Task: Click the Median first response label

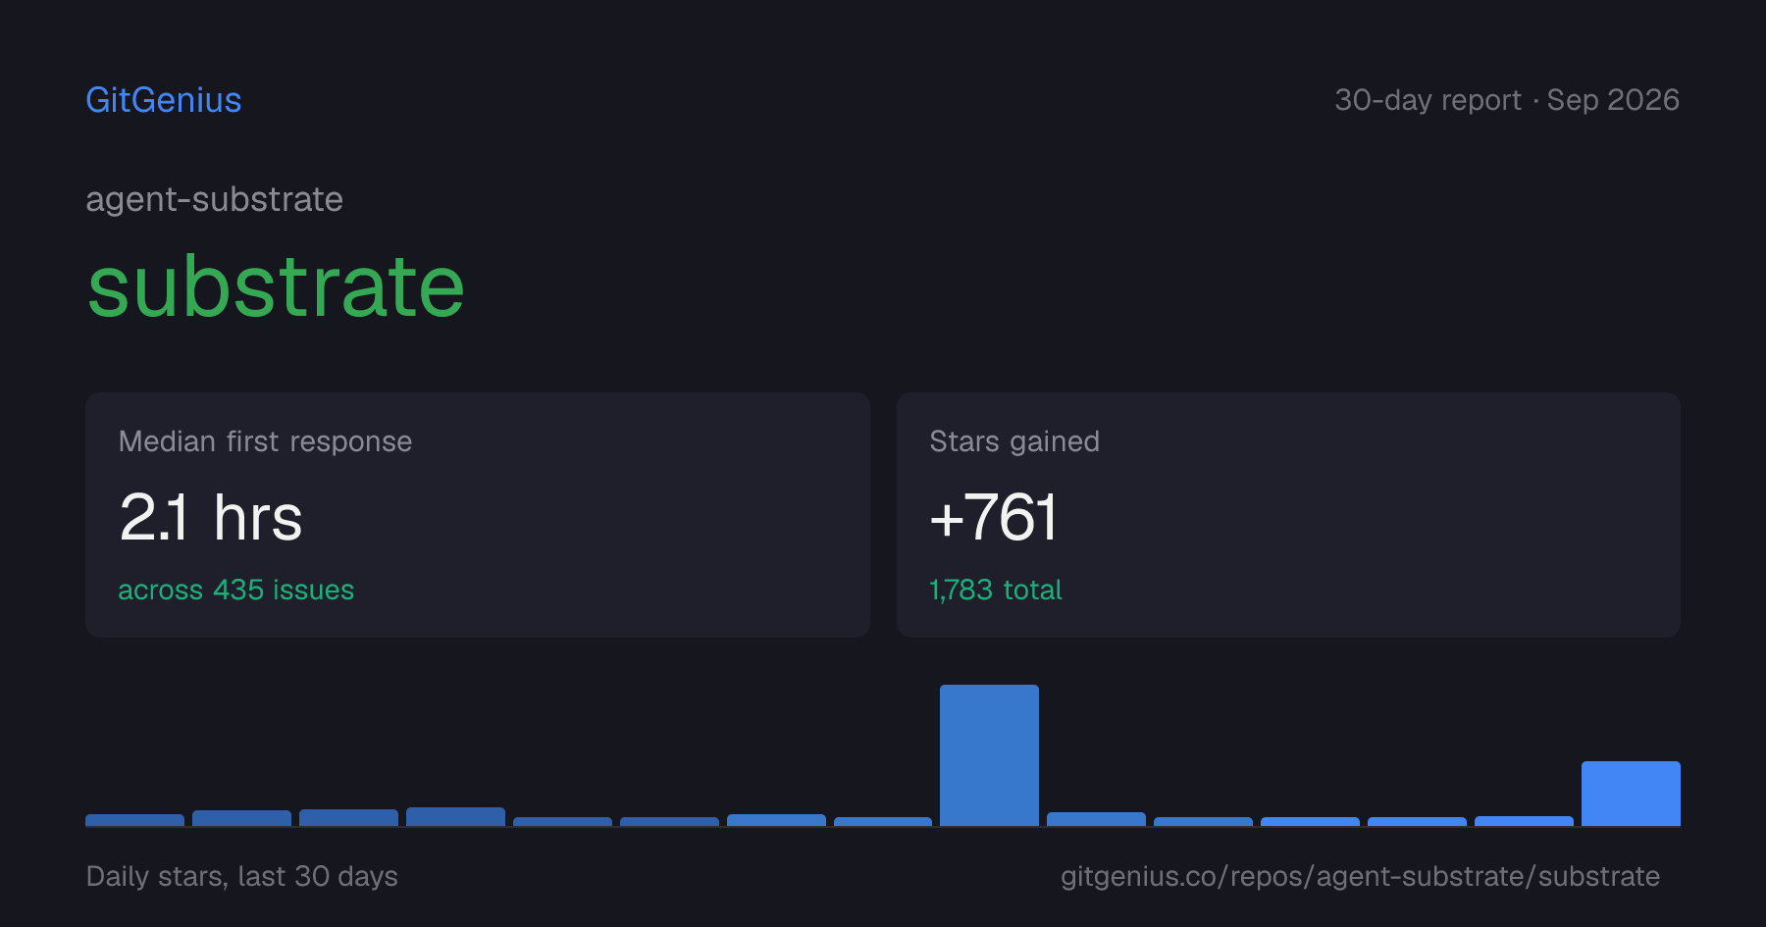Action: [265, 441]
